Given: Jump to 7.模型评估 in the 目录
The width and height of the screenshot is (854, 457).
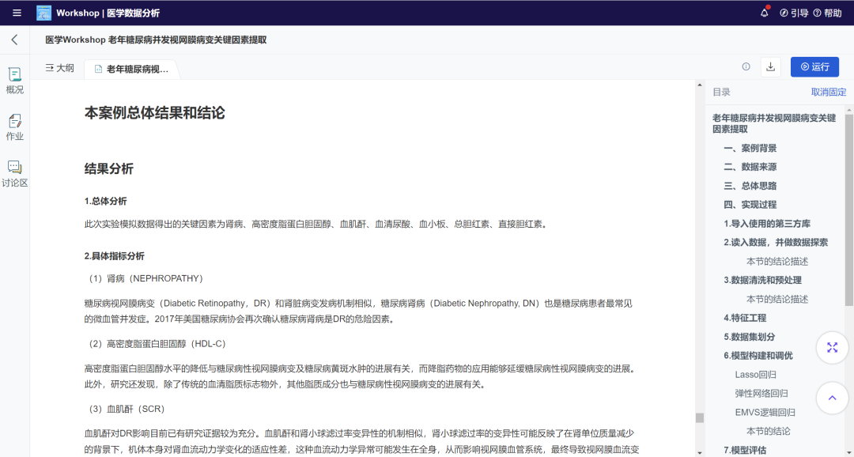Looking at the screenshot, I should pyautogui.click(x=745, y=450).
